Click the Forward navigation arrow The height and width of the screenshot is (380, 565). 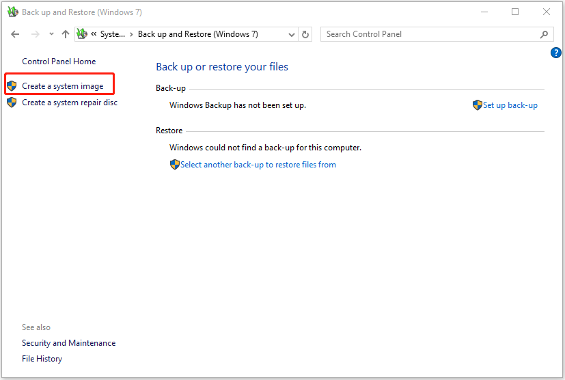pyautogui.click(x=36, y=34)
